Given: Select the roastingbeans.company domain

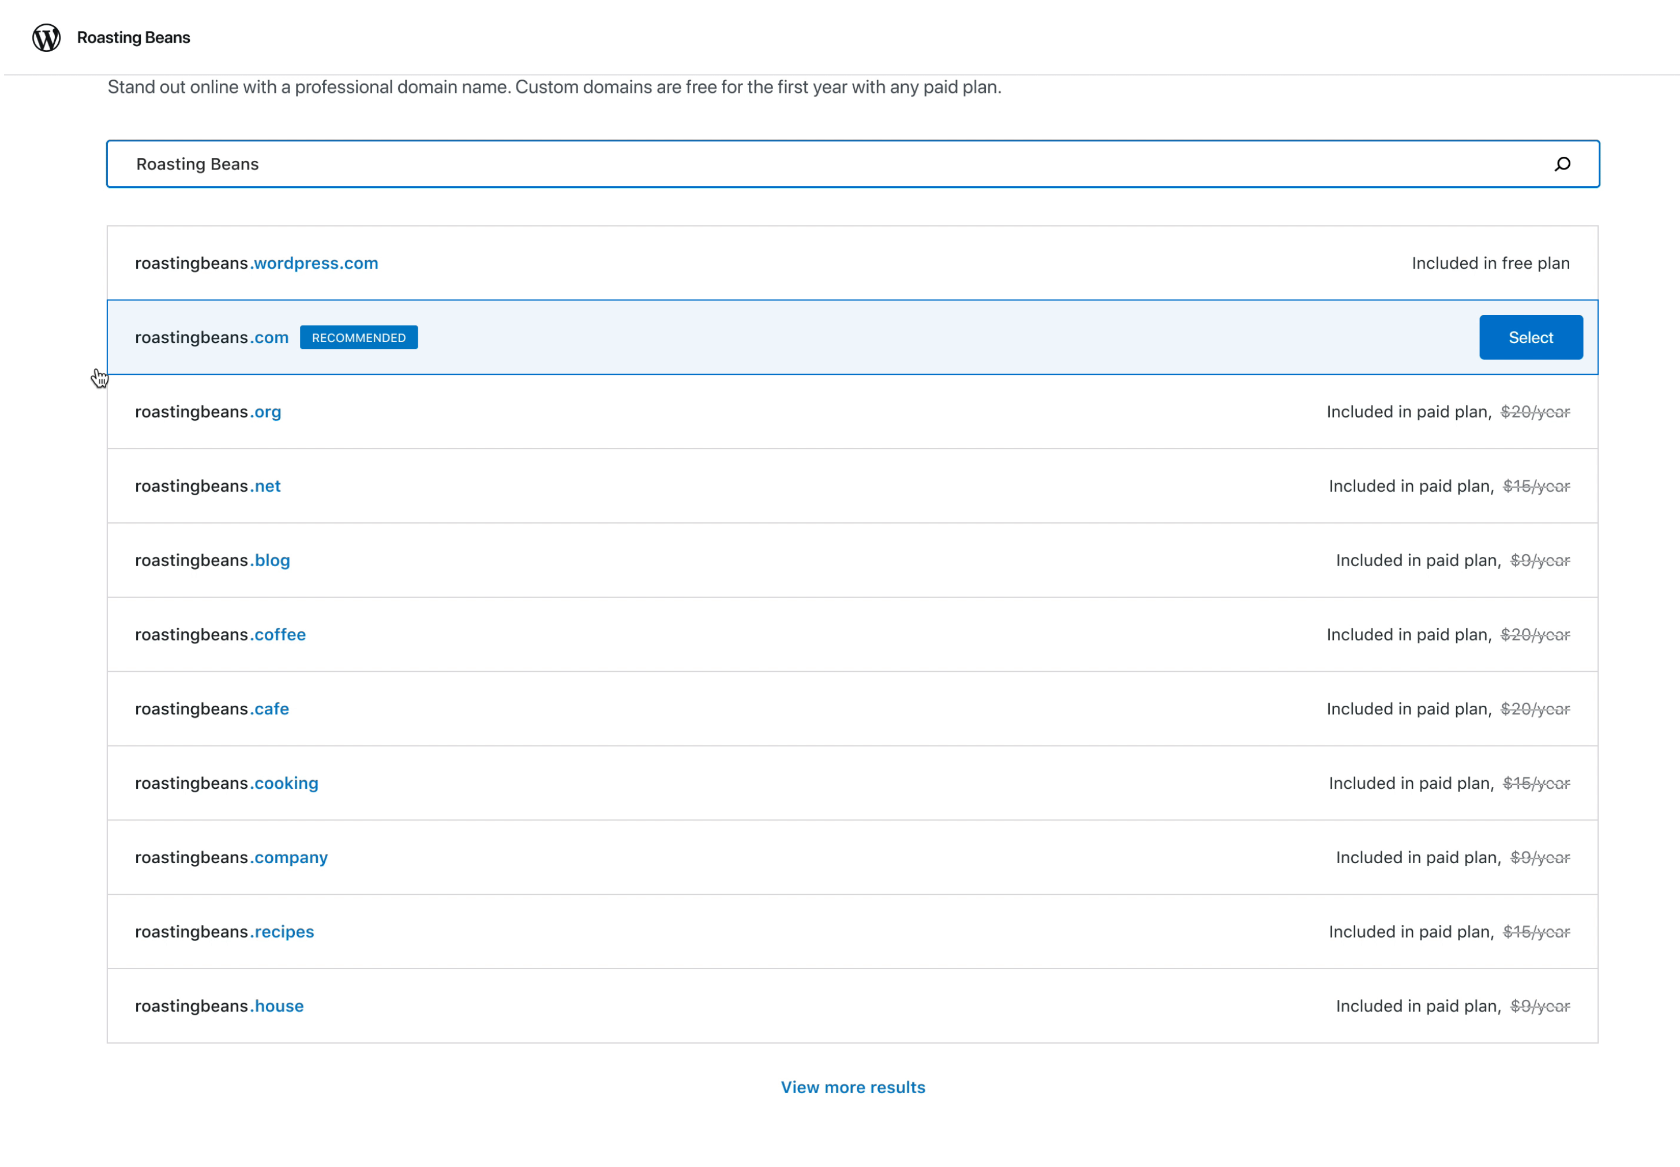Looking at the screenshot, I should click(x=231, y=858).
